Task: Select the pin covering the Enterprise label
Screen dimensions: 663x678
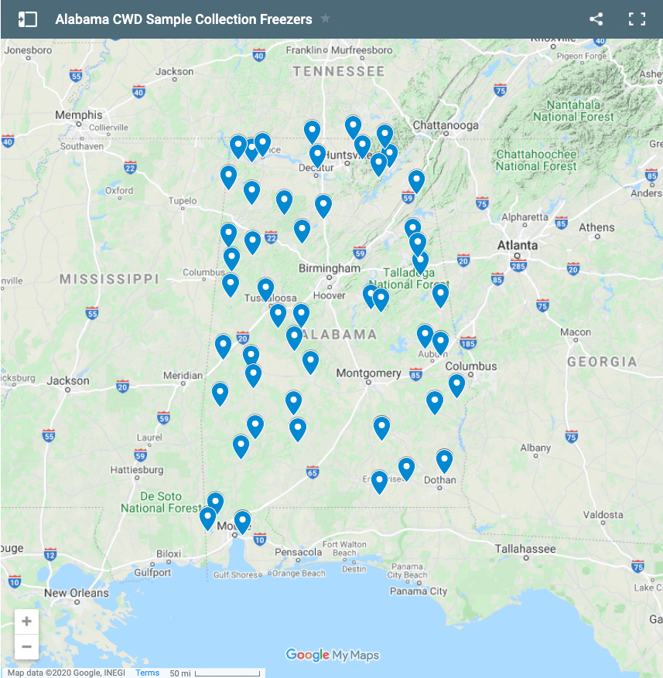Action: pyautogui.click(x=379, y=480)
